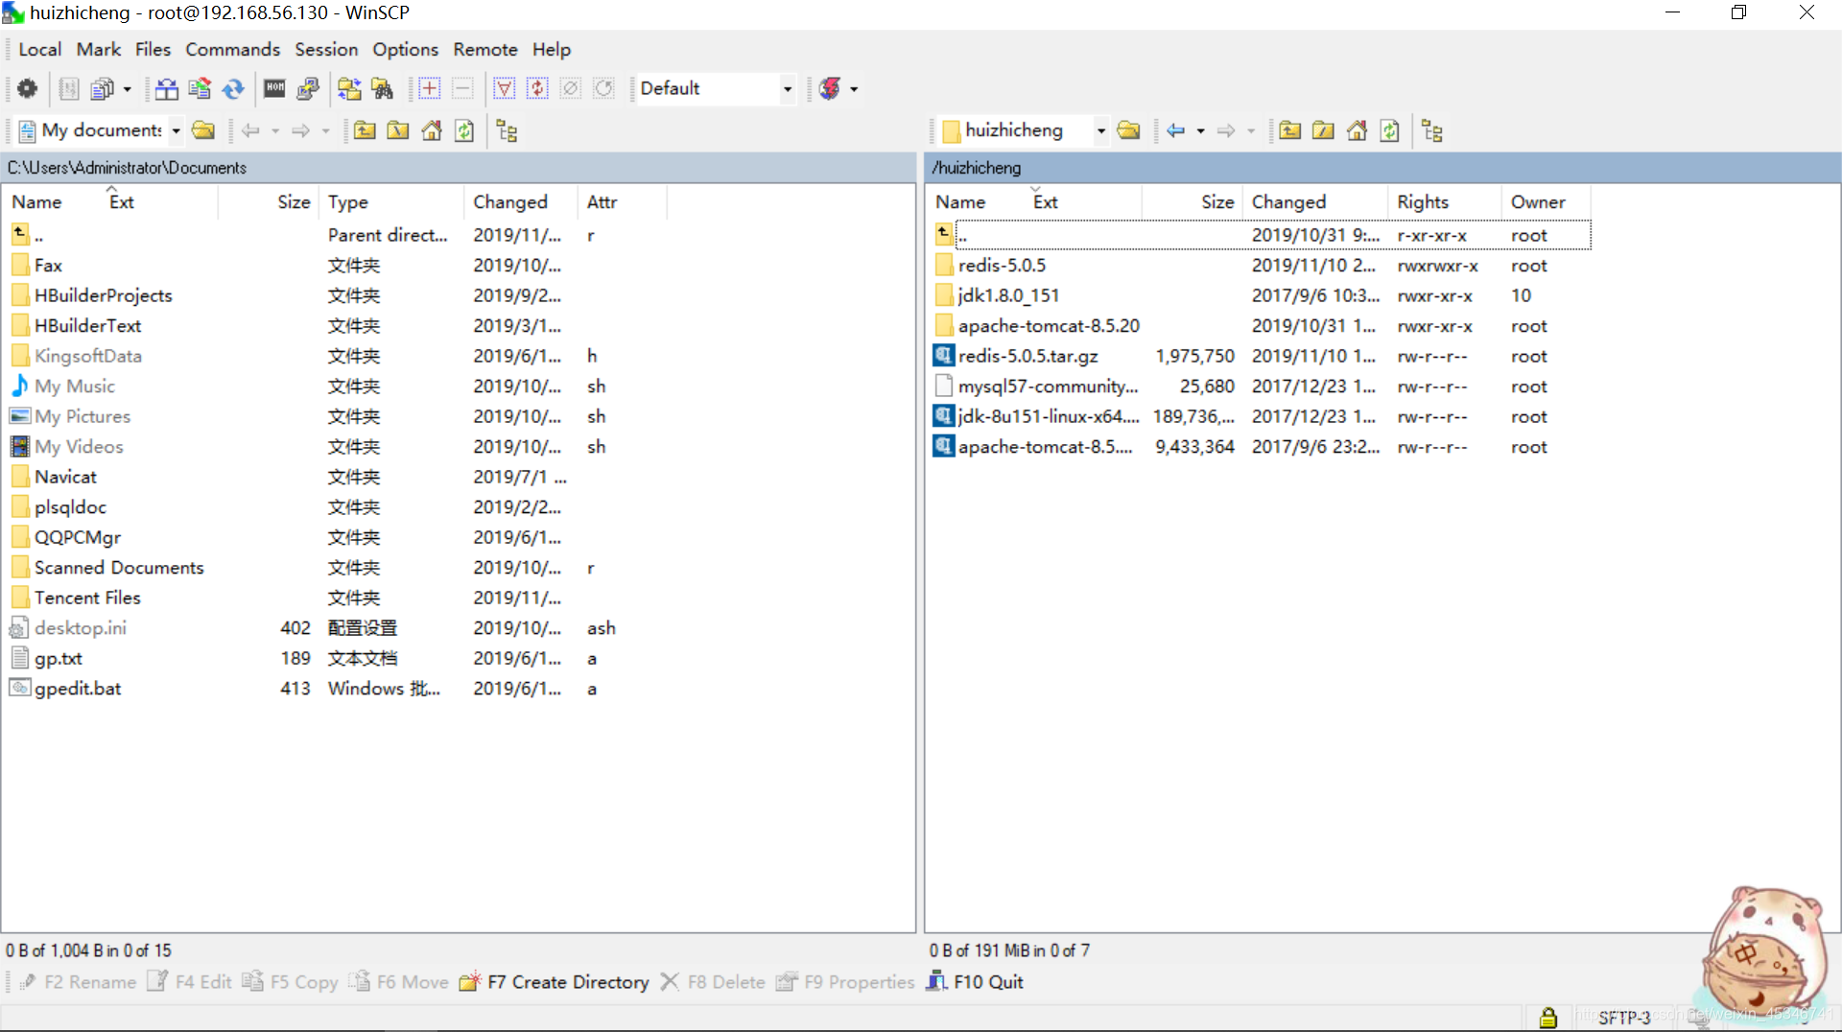Go to remote home directory icon
This screenshot has height=1032, width=1842.
point(1357,130)
